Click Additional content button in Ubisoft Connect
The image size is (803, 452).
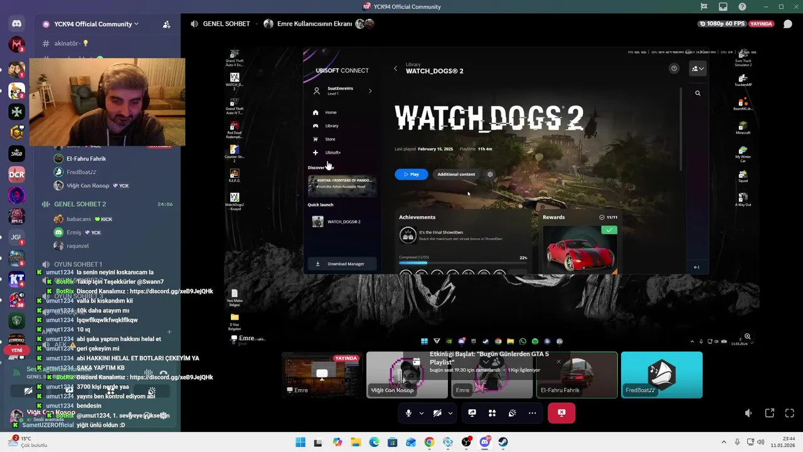coord(456,174)
